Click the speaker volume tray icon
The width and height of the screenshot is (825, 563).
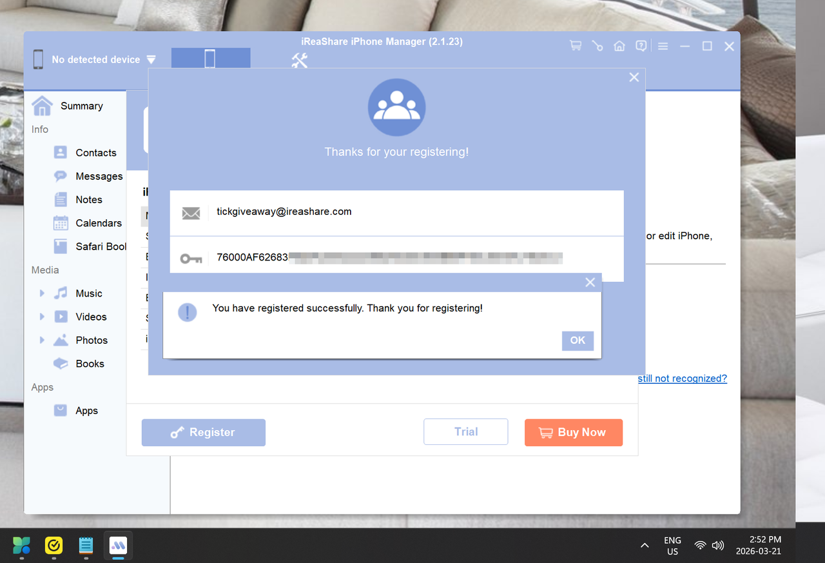[718, 546]
